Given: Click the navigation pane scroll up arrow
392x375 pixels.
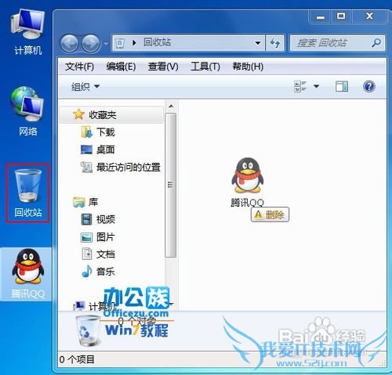Looking at the screenshot, I should (x=171, y=106).
